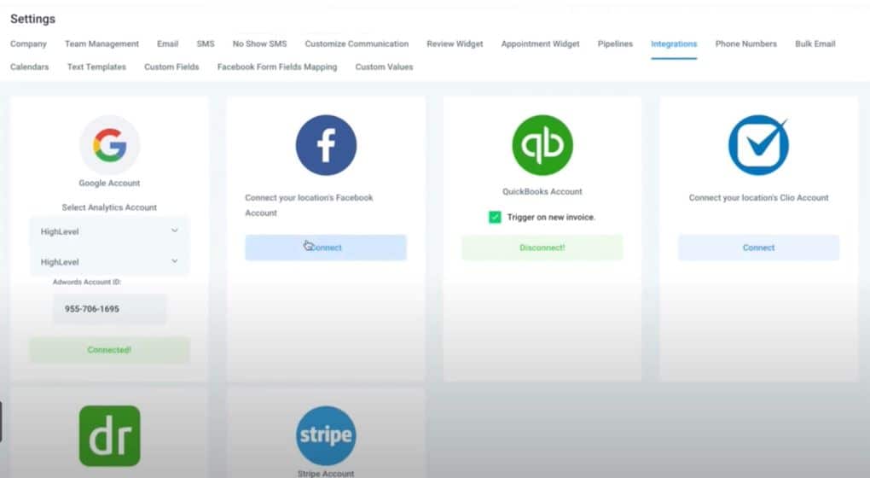Click Connect your location's Facebook Account text
The width and height of the screenshot is (870, 478).
point(309,205)
